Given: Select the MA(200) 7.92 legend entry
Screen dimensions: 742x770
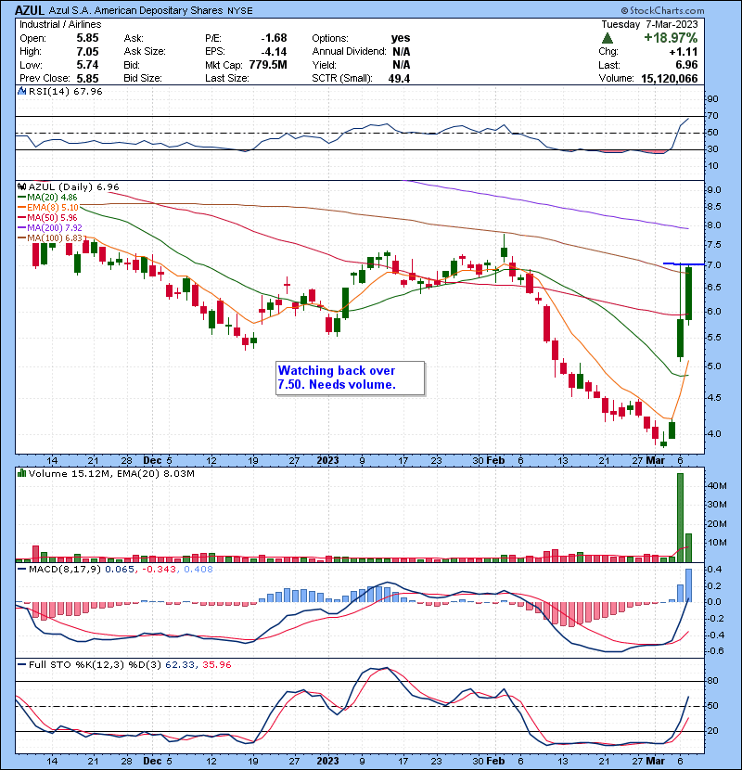Looking at the screenshot, I should (x=50, y=228).
